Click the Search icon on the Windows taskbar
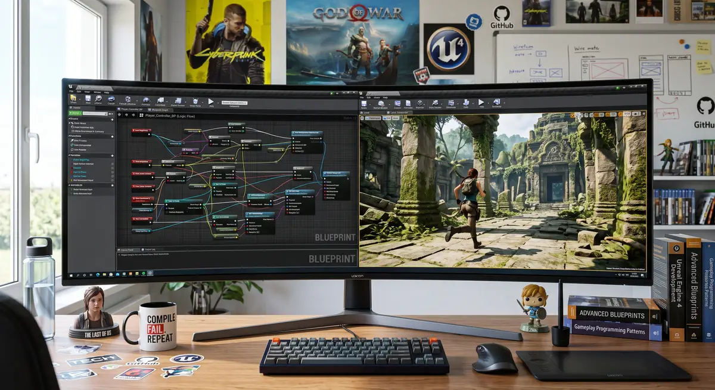Image resolution: width=715 pixels, height=390 pixels. (x=78, y=276)
